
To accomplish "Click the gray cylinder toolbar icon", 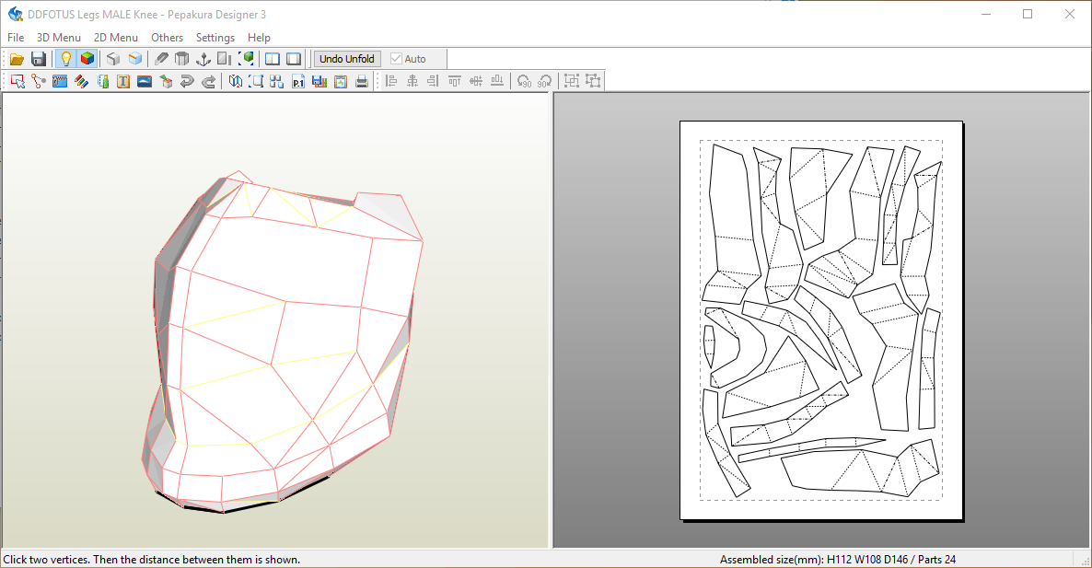I will [x=181, y=59].
